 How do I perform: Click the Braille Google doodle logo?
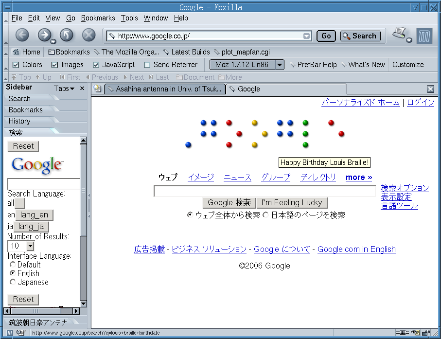(x=265, y=134)
